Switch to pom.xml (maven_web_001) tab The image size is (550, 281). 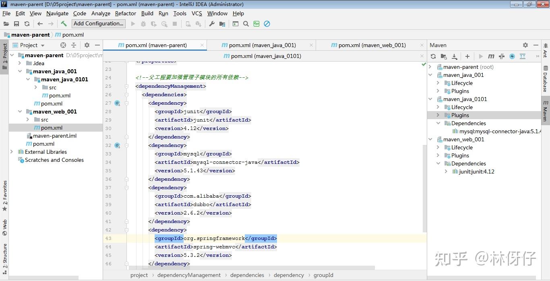coord(372,45)
